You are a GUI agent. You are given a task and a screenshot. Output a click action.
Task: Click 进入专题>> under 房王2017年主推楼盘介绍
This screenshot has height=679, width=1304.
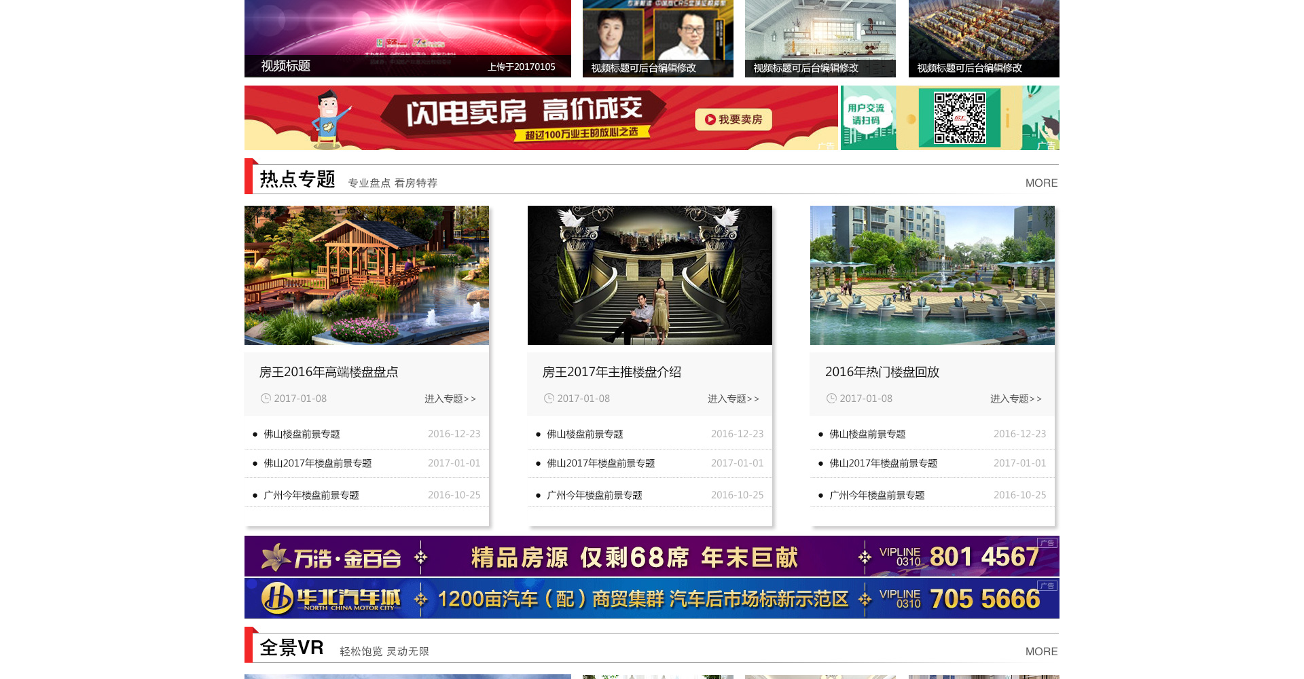point(733,399)
